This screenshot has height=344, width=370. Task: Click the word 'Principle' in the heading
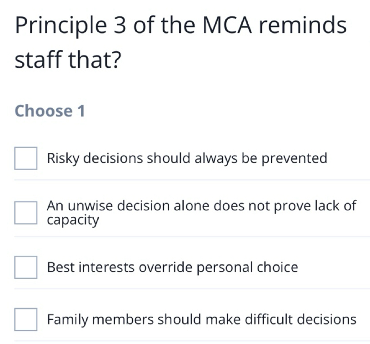click(x=61, y=26)
